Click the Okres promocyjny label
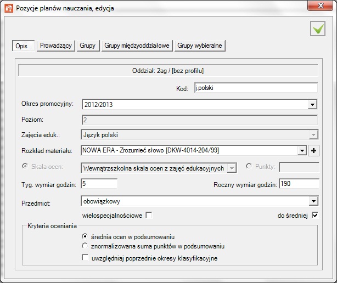Screen dimensions: 337x283 coord(47,104)
